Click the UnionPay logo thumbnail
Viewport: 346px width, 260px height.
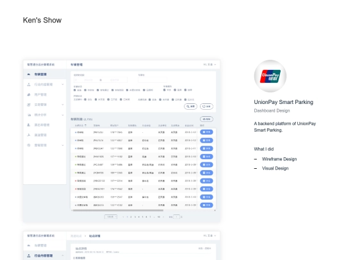[270, 76]
